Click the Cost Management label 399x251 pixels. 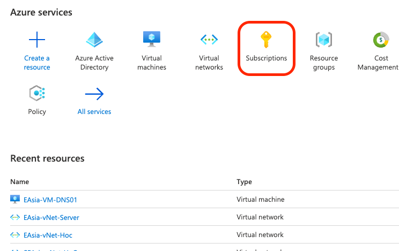(378, 63)
